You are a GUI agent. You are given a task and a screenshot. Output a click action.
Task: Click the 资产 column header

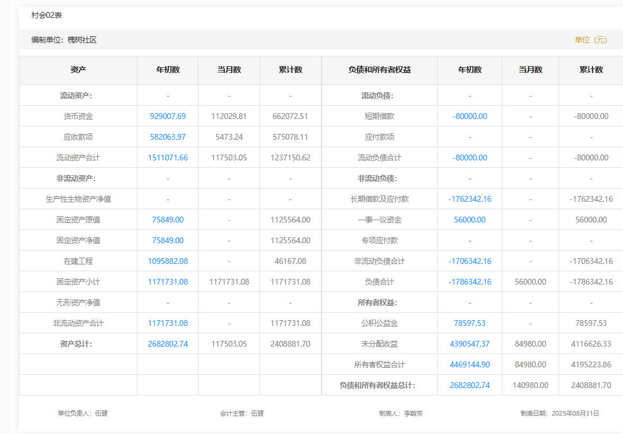pos(78,70)
